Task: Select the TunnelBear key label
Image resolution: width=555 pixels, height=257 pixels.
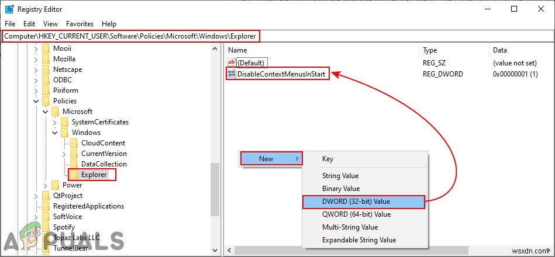Action: click(x=70, y=248)
